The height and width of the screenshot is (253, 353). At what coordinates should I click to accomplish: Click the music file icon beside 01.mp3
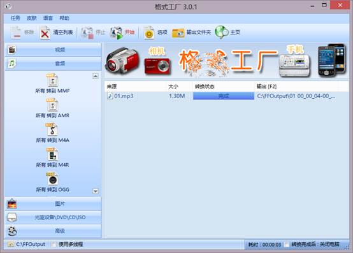pyautogui.click(x=110, y=96)
